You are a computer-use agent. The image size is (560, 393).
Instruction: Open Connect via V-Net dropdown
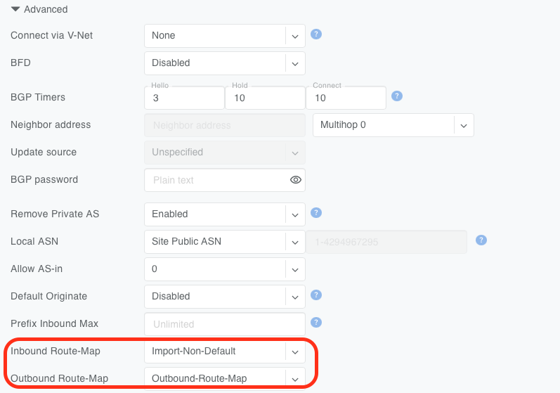point(224,35)
